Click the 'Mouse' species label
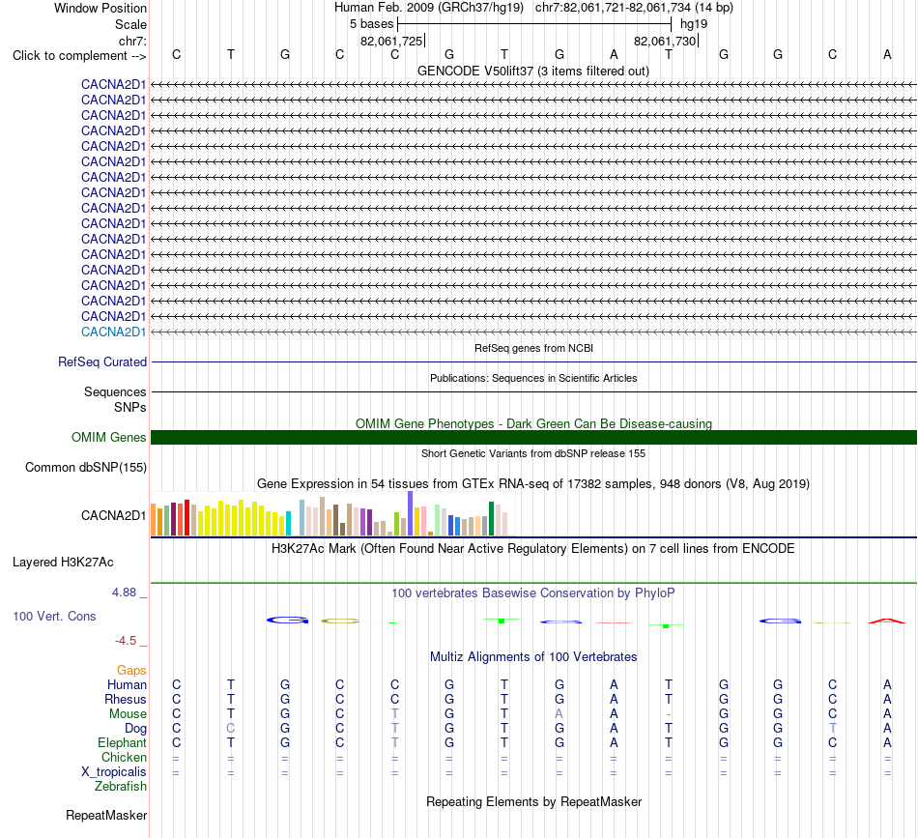This screenshot has height=838, width=918. click(x=128, y=714)
